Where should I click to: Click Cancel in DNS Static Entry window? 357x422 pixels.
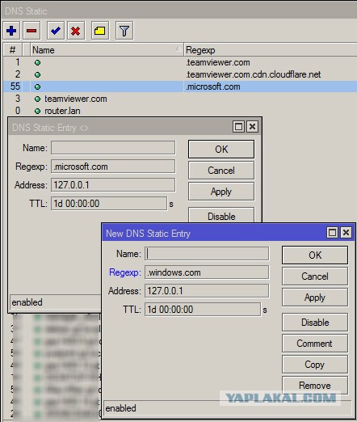[x=221, y=171]
